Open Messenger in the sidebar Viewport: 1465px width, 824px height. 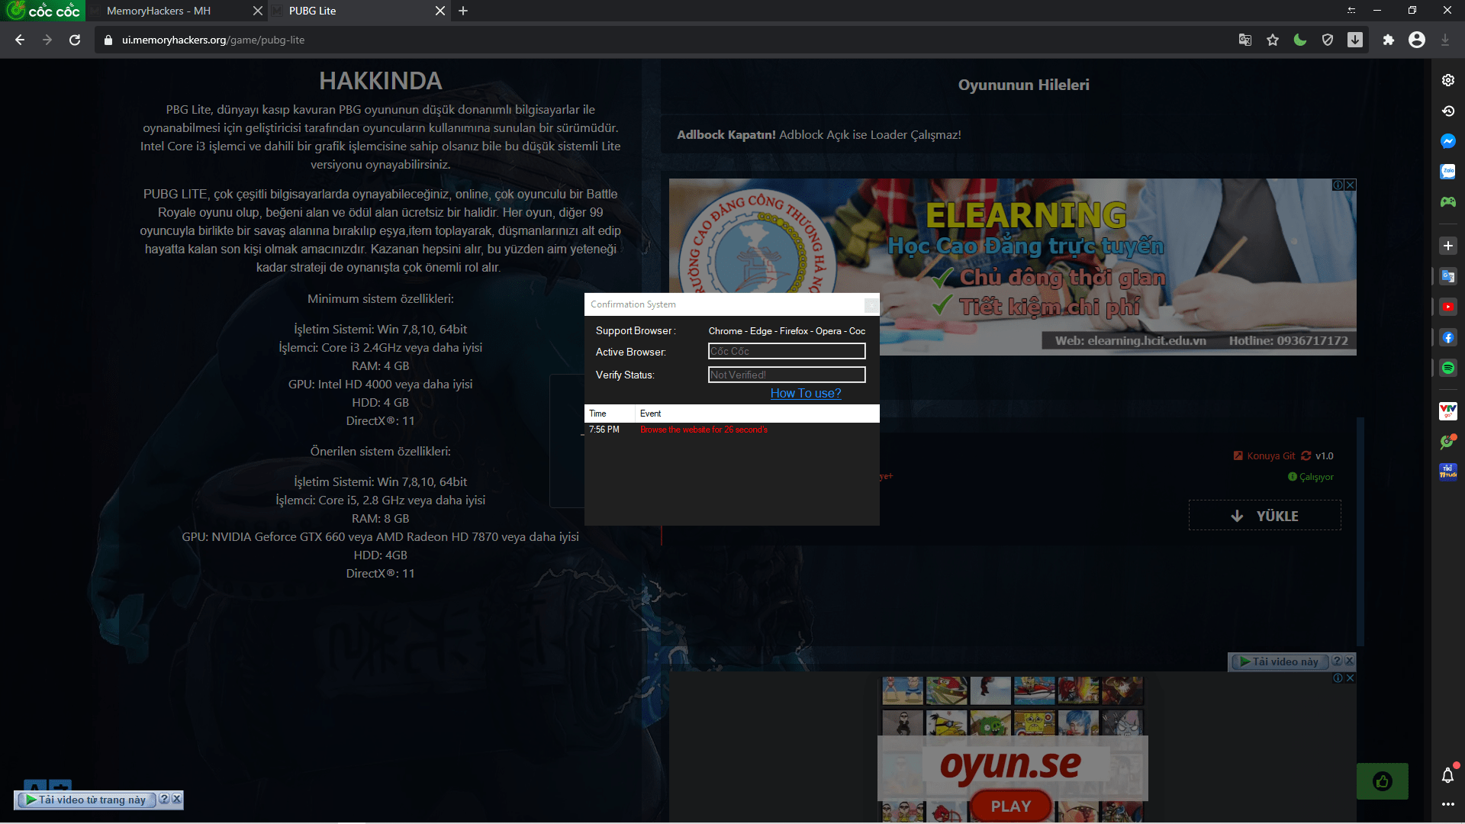pyautogui.click(x=1448, y=141)
